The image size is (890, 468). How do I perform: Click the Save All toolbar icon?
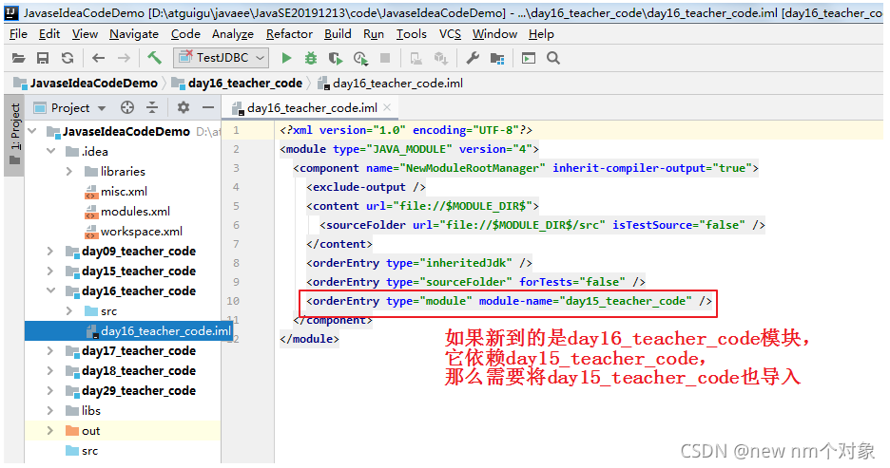click(x=43, y=58)
